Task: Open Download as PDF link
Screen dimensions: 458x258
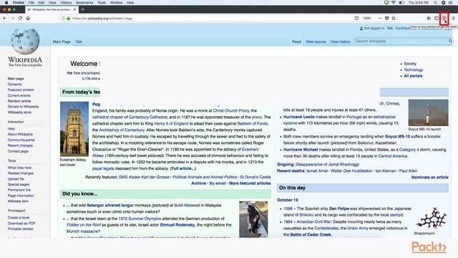Action: (21, 223)
